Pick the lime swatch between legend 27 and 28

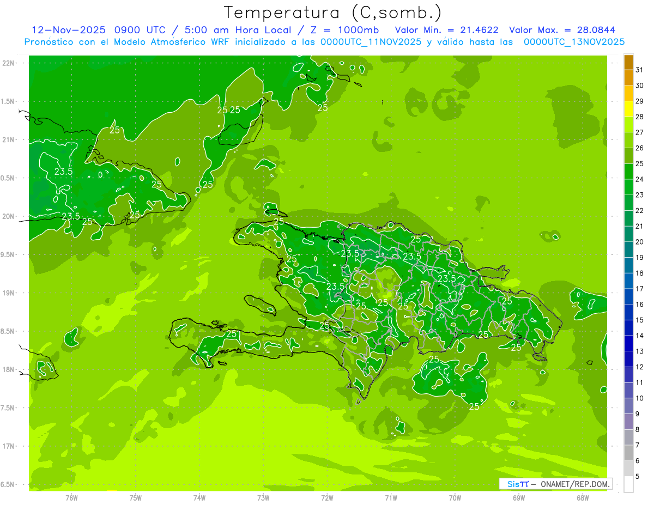(x=628, y=125)
